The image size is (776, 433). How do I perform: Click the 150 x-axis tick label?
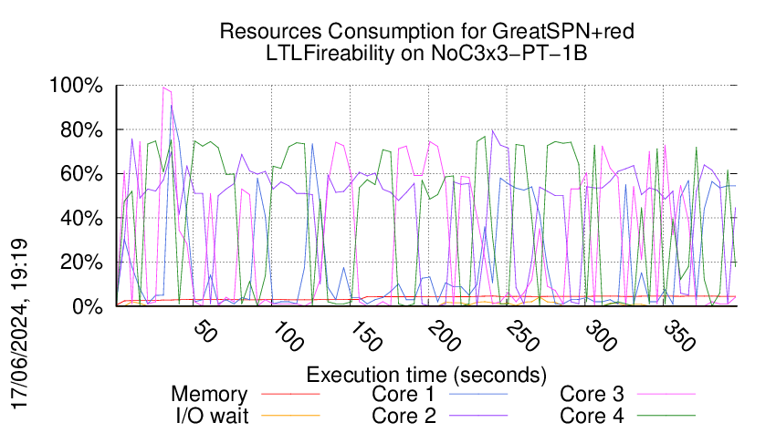click(366, 337)
